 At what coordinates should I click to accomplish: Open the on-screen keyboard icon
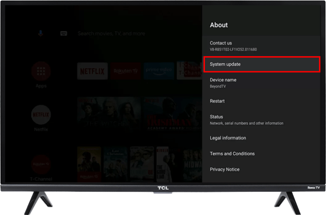pyautogui.click(x=63, y=34)
